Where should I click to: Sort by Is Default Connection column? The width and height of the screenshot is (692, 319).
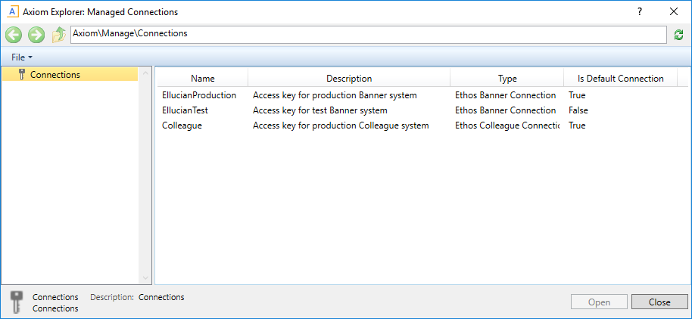pos(620,79)
